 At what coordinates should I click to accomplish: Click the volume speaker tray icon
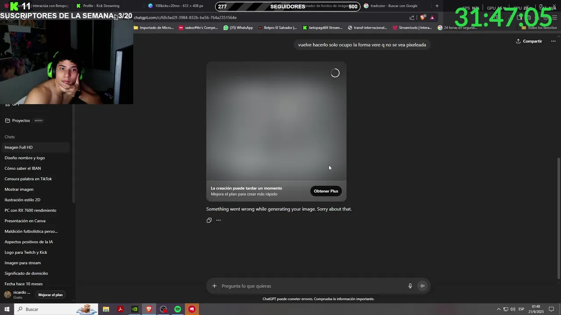513,309
